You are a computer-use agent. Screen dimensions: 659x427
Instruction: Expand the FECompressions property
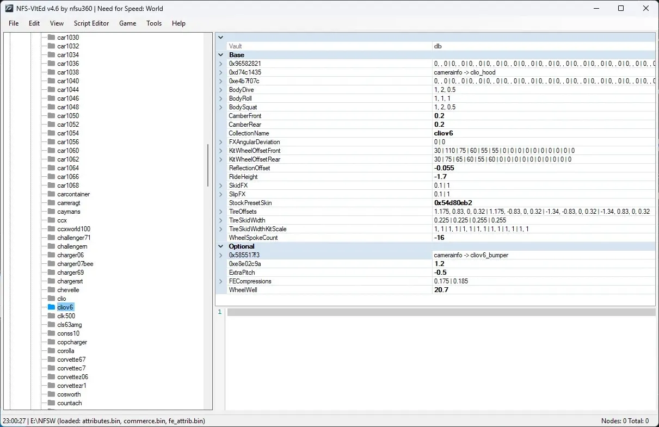tap(221, 281)
